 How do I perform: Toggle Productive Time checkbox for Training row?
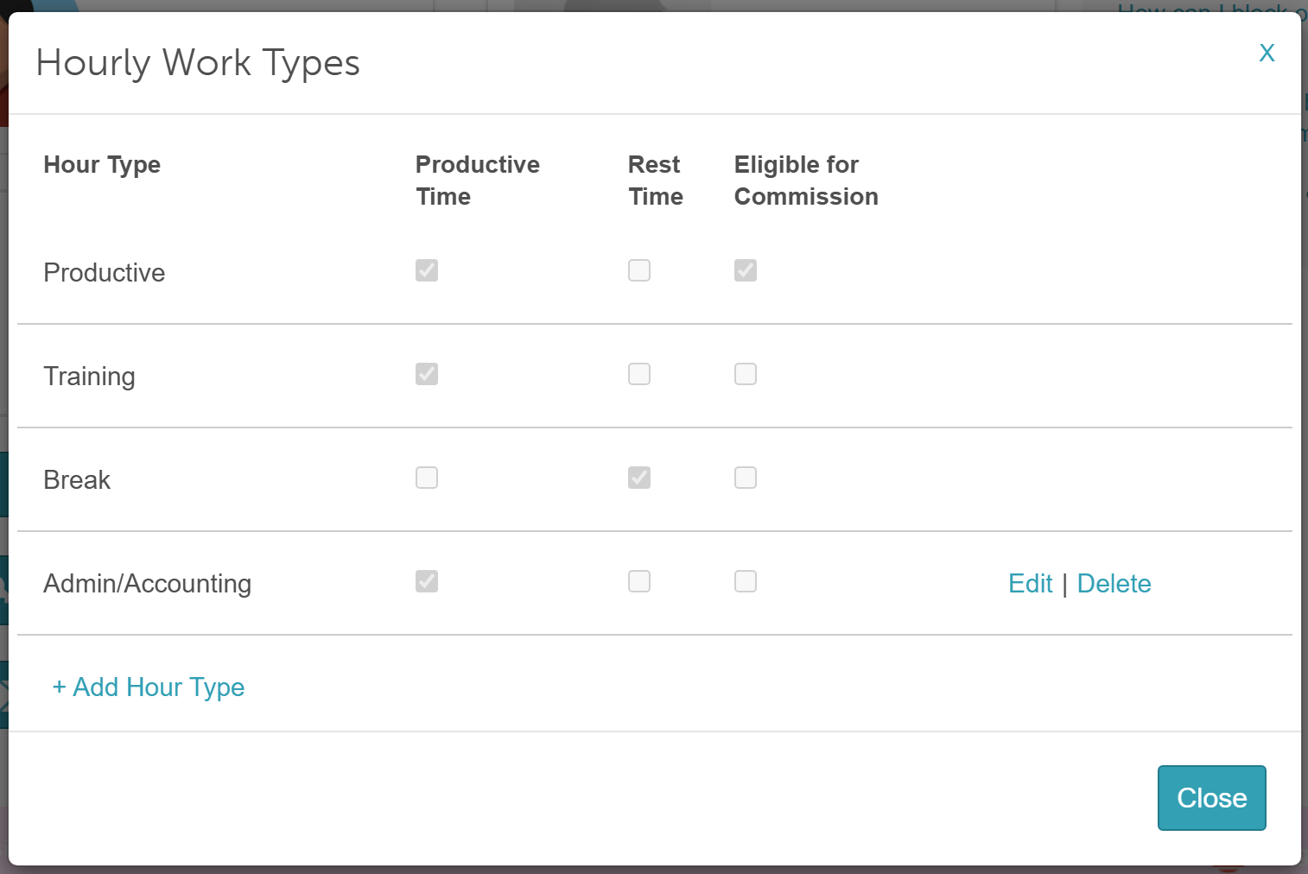point(427,374)
